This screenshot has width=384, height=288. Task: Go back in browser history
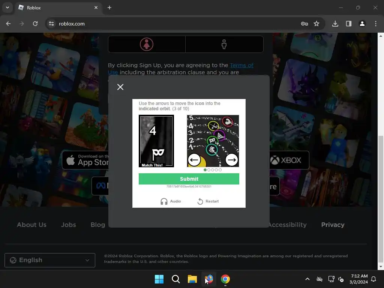tap(8, 24)
